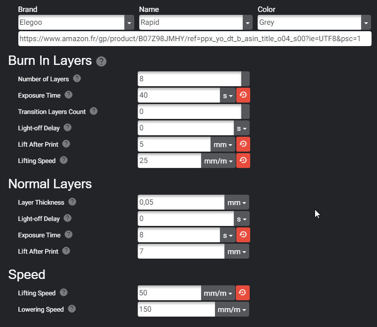Show help for Lowering Speed
The width and height of the screenshot is (377, 327).
(x=72, y=309)
